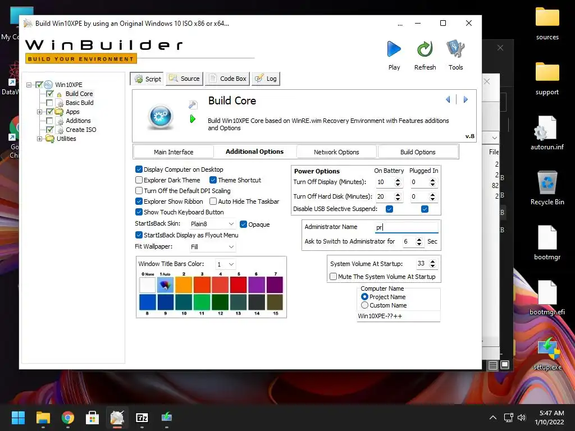Switch to Main Interface tab

coord(174,152)
